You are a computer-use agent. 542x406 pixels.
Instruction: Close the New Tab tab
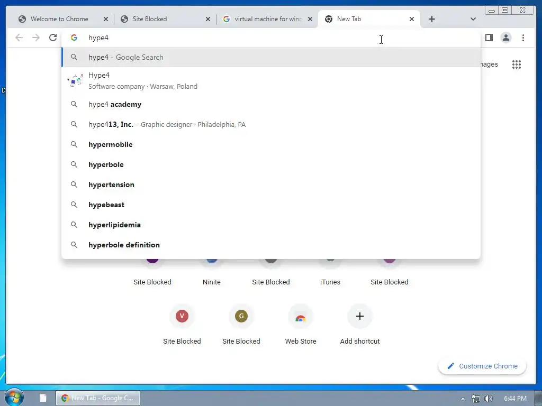[412, 19]
